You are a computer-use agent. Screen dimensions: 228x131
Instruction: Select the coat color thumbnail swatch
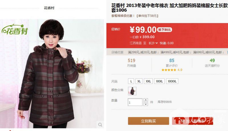click(x=132, y=91)
